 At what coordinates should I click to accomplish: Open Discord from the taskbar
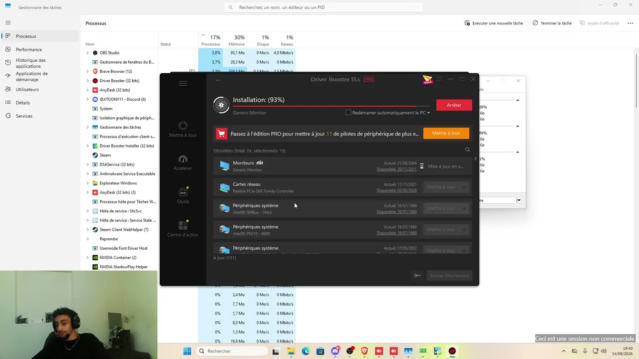[335, 351]
